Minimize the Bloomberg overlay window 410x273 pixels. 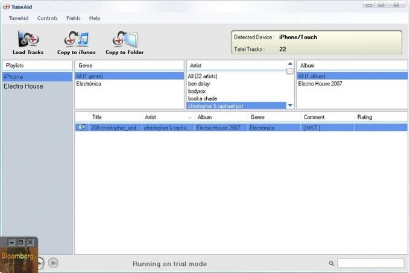point(11,242)
